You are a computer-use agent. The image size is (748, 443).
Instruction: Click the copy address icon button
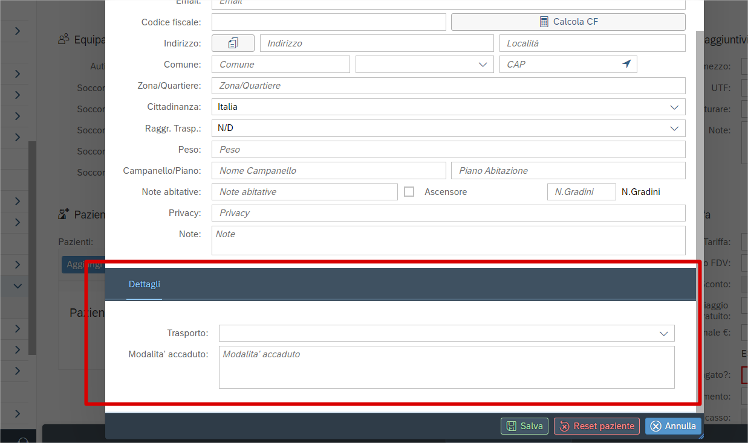click(x=233, y=43)
